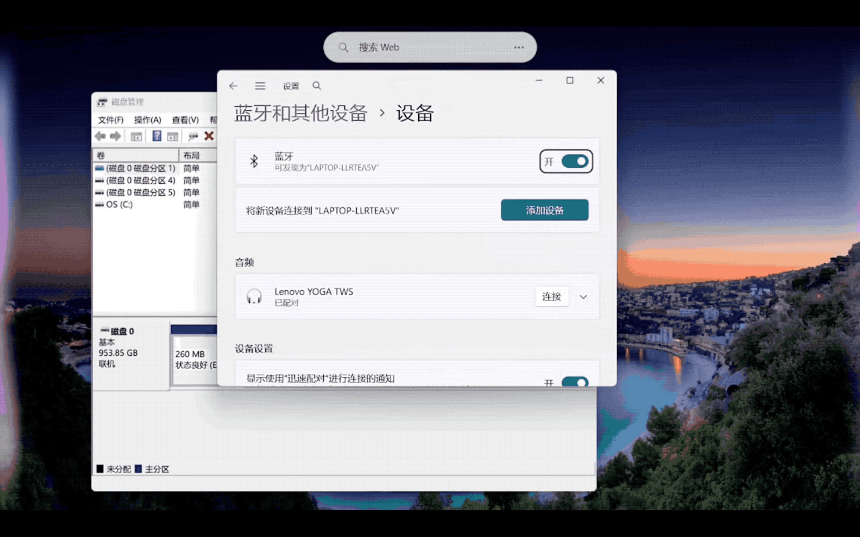Open the 文件(F) menu
Image resolution: width=860 pixels, height=537 pixels.
[x=110, y=120]
